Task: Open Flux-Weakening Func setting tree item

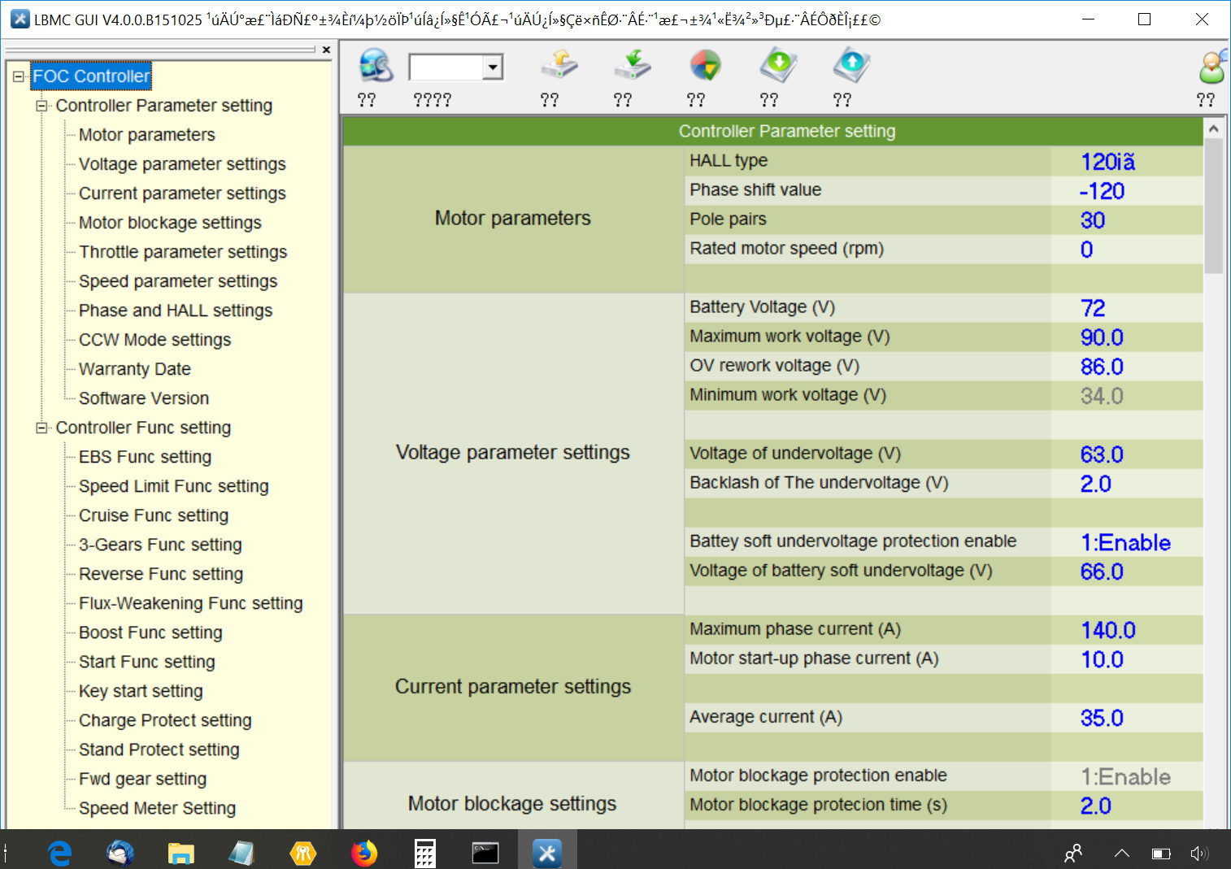Action: 190,603
